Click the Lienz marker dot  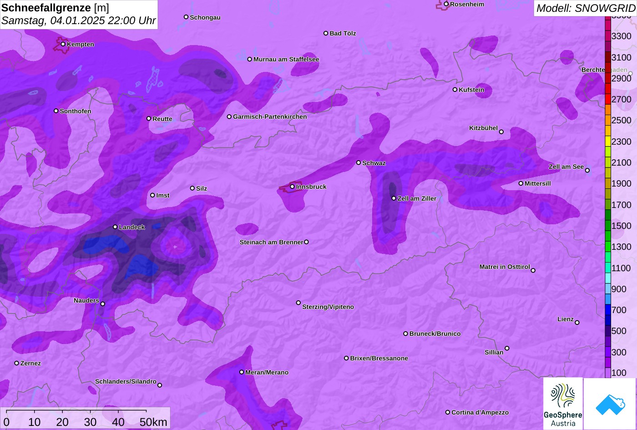coord(577,323)
